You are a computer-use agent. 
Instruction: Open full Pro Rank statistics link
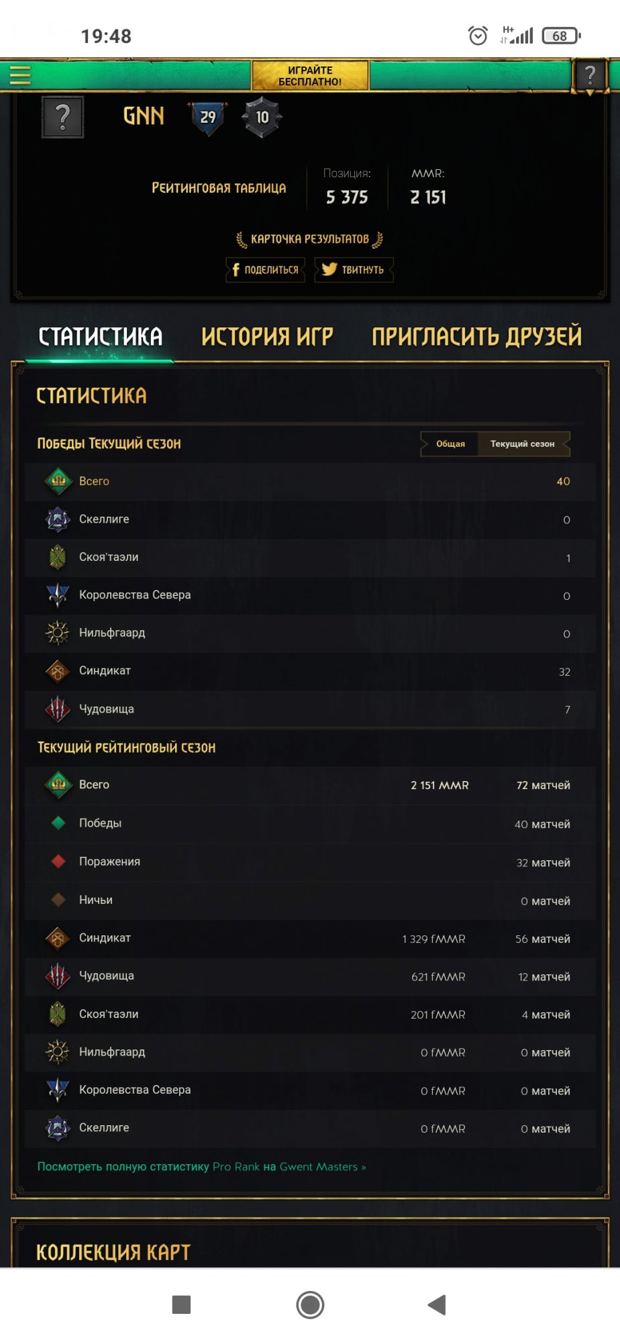coord(201,1167)
